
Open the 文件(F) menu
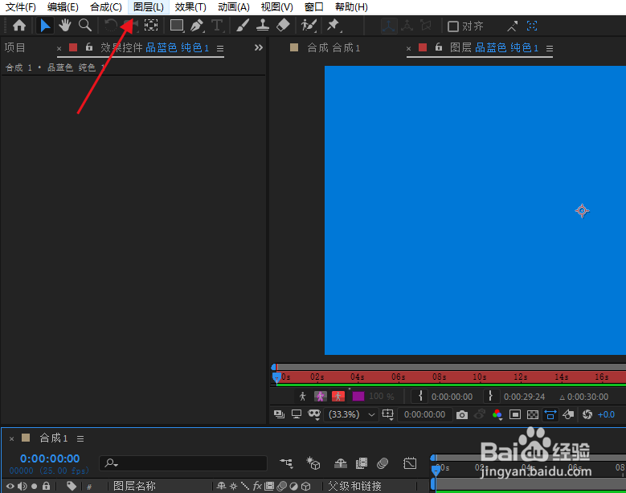(x=20, y=6)
